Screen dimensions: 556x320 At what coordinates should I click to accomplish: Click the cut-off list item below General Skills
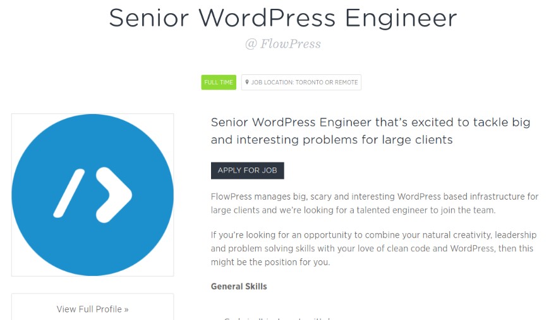click(278, 318)
